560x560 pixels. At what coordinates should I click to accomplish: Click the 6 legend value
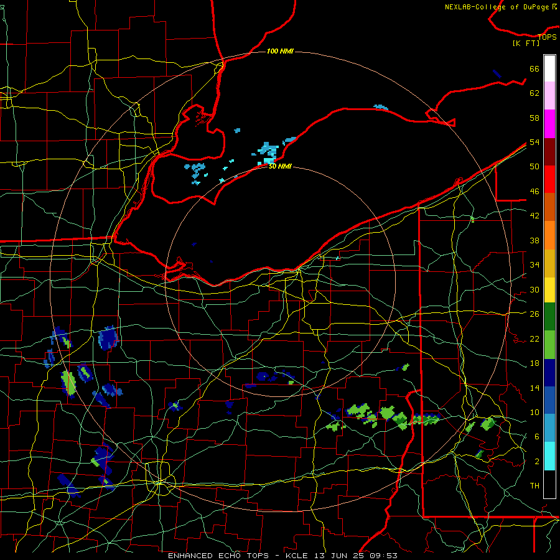click(x=537, y=437)
